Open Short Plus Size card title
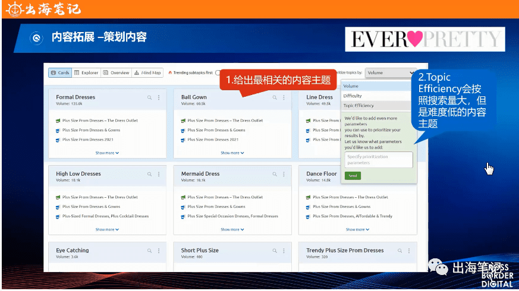Viewport: 519px width, 291px height. click(x=200, y=251)
